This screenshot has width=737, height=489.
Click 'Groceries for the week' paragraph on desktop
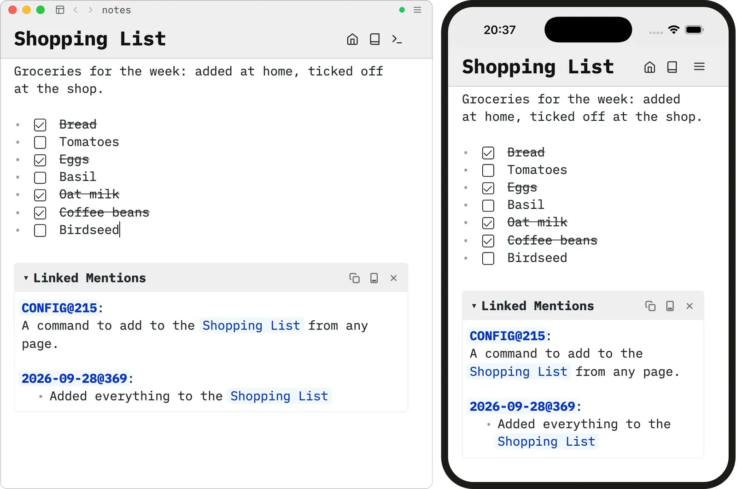199,80
